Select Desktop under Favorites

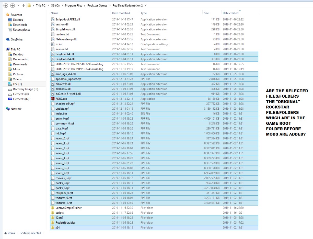pos(18,20)
